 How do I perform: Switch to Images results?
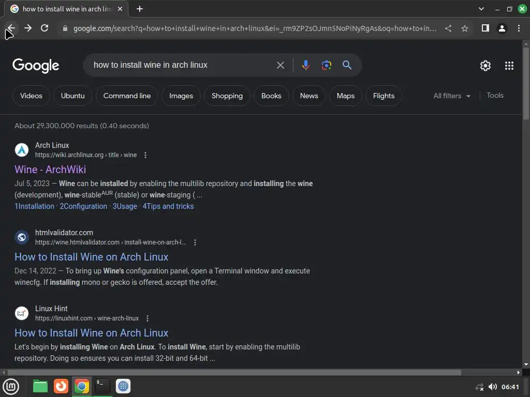pos(181,96)
